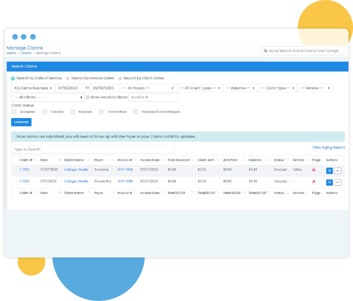Select Search by Invoice Dates radio
The width and height of the screenshot is (353, 301).
(x=68, y=78)
